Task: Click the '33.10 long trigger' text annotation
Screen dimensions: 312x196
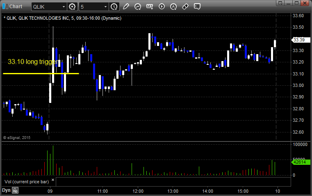Action: (x=32, y=62)
